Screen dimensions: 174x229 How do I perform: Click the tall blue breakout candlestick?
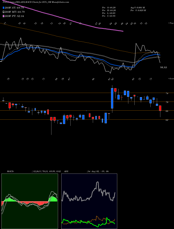coord(112,98)
